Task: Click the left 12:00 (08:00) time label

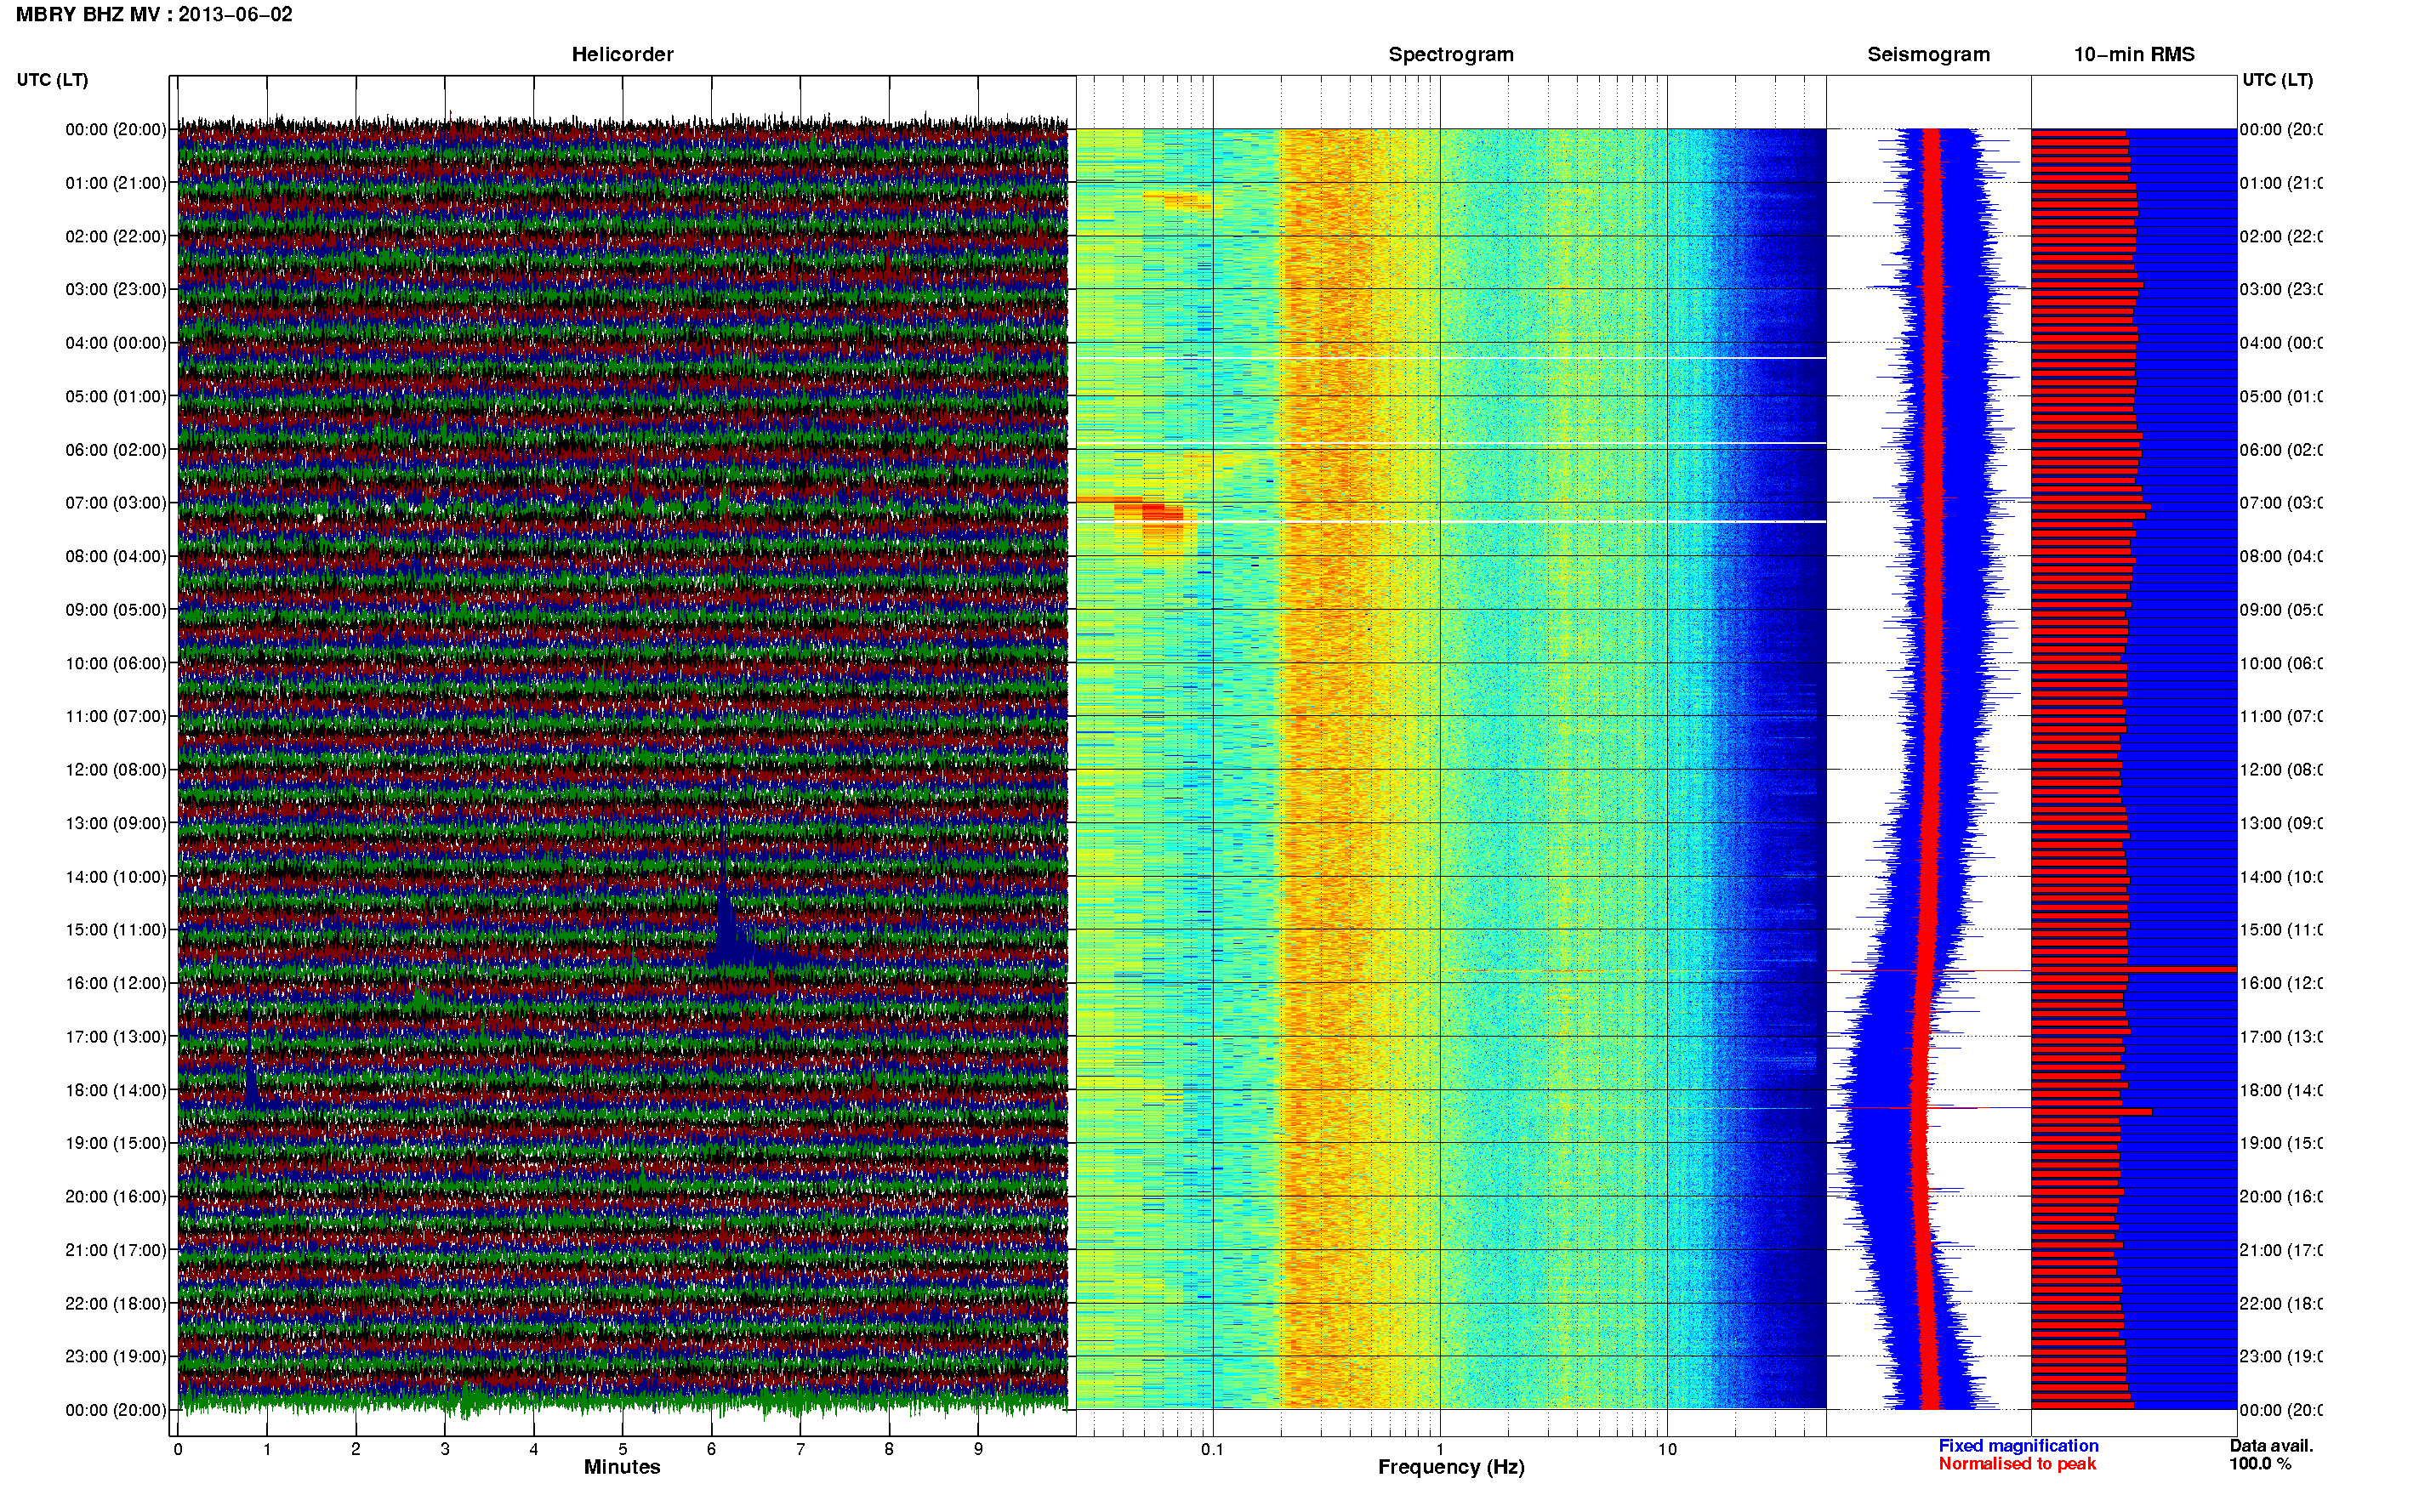Action: pos(116,770)
